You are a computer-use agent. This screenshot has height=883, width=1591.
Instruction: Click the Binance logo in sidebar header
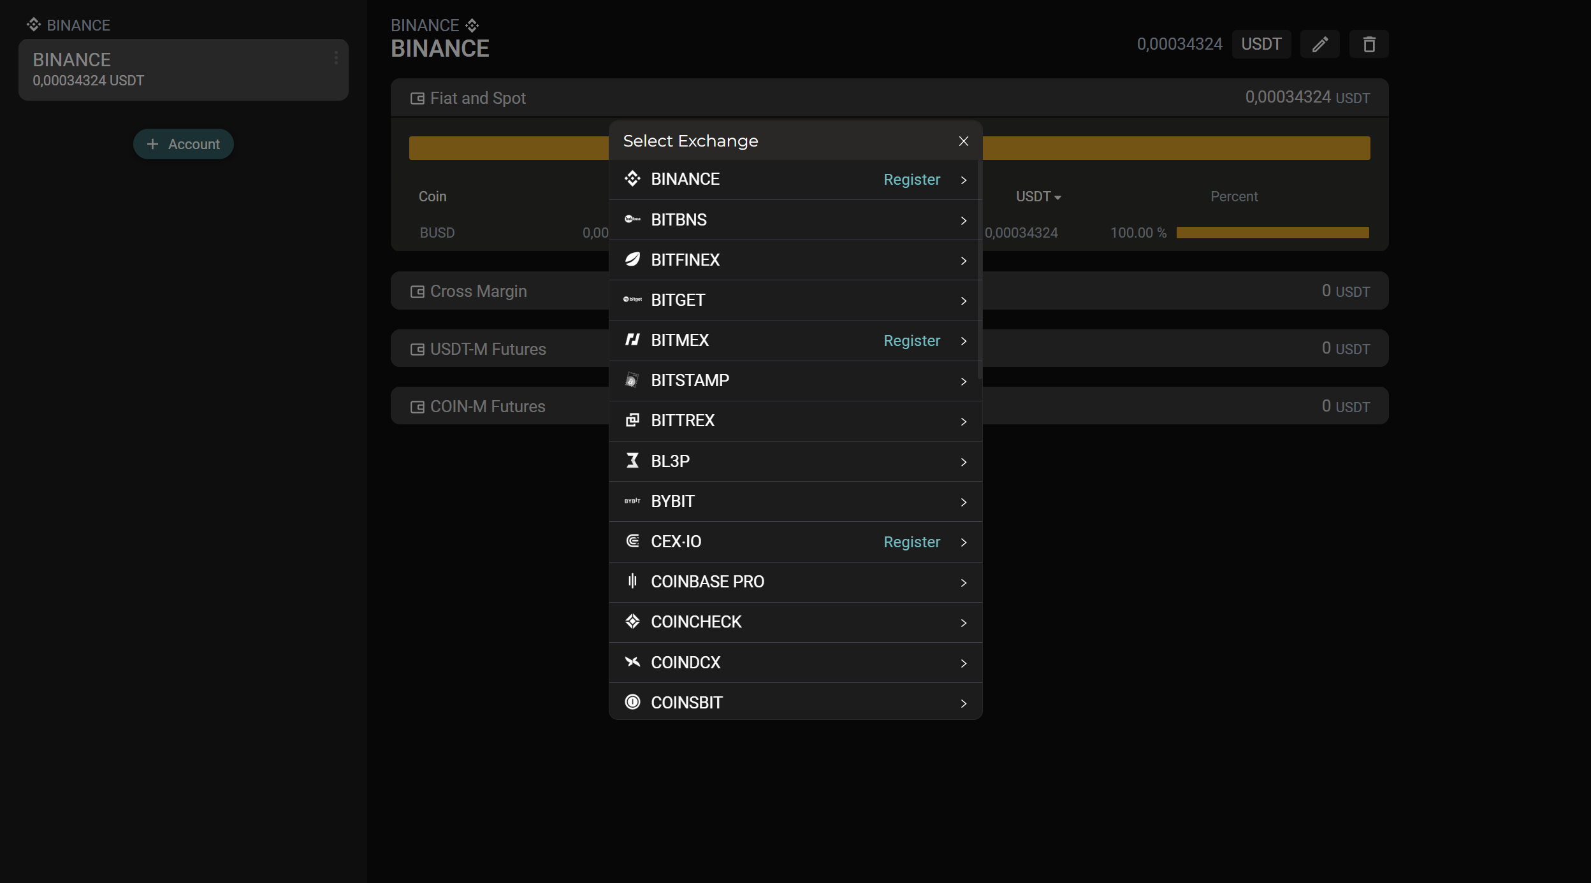click(34, 25)
